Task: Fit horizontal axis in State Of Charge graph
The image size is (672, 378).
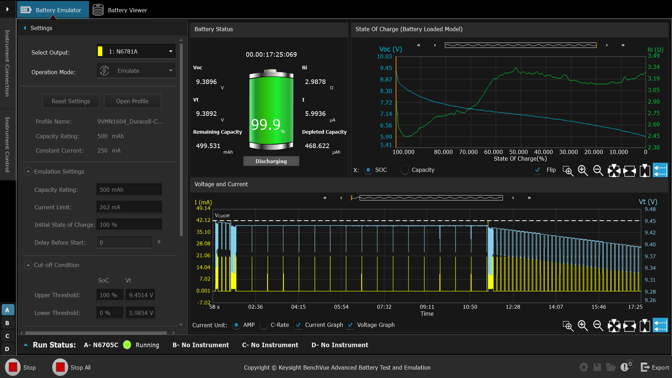Action: pyautogui.click(x=629, y=170)
